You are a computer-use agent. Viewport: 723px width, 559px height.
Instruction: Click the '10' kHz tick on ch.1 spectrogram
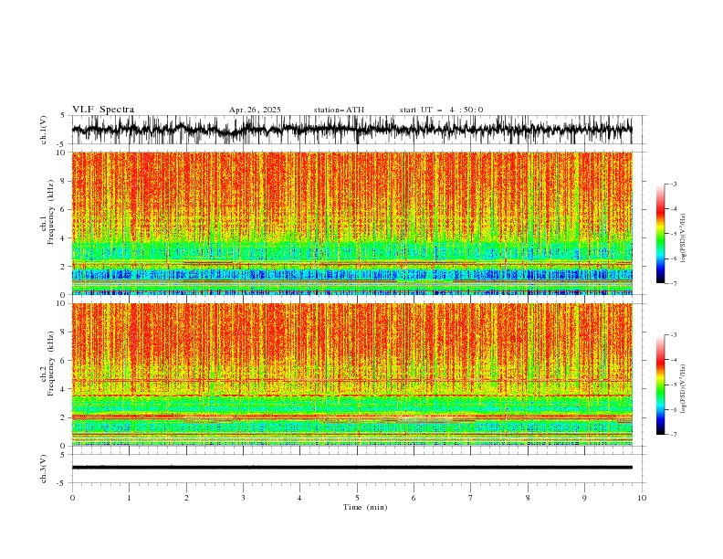coord(62,153)
